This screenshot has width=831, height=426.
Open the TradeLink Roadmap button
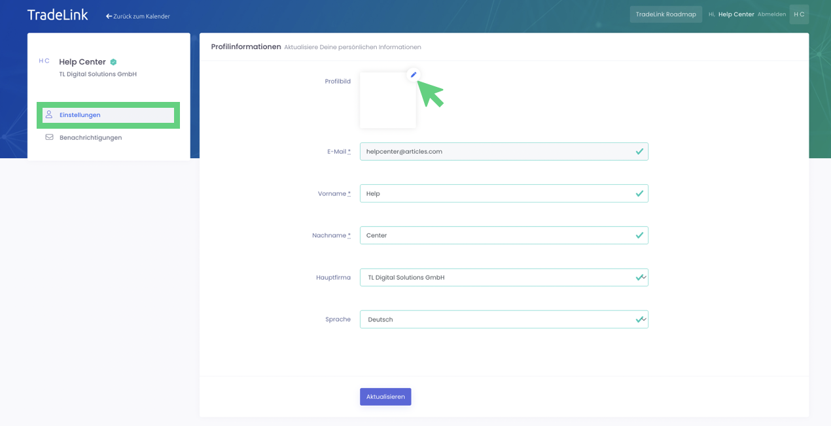point(665,14)
